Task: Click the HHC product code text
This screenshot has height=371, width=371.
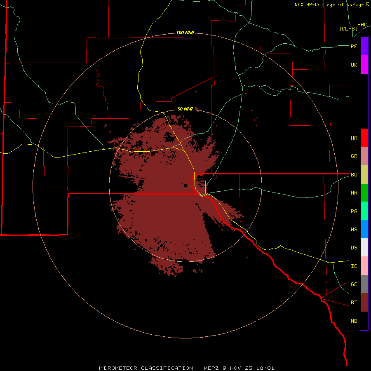Action: (x=362, y=25)
